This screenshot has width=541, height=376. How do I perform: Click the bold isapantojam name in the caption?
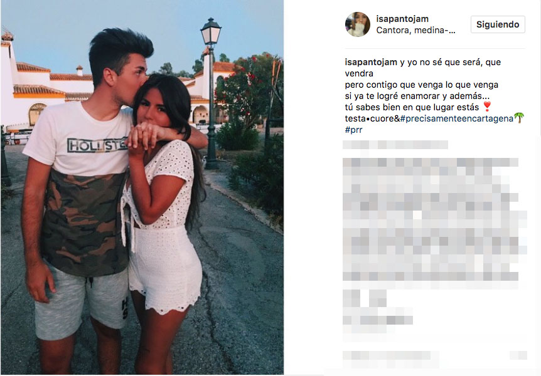tap(371, 62)
